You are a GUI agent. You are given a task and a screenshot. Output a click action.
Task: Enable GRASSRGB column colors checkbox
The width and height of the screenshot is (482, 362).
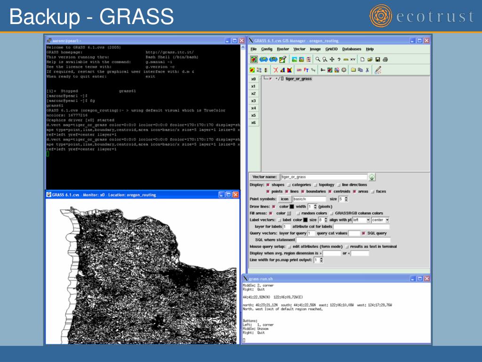pos(331,214)
